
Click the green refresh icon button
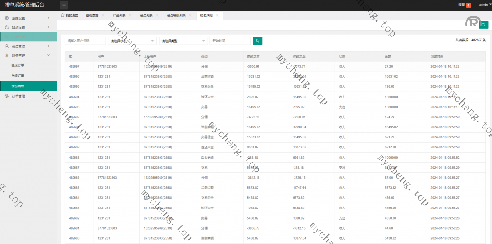click(x=483, y=25)
